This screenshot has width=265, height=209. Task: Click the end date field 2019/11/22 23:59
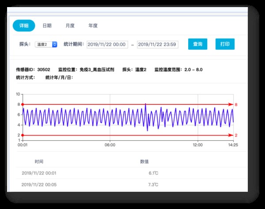click(x=158, y=44)
